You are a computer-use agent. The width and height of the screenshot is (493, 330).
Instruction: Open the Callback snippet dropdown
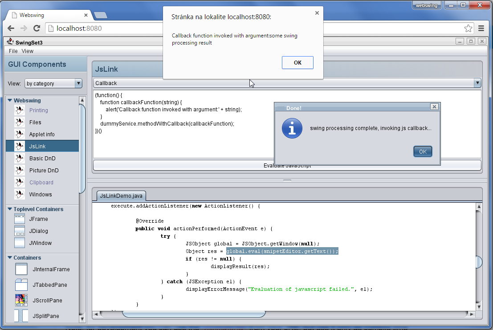point(287,83)
